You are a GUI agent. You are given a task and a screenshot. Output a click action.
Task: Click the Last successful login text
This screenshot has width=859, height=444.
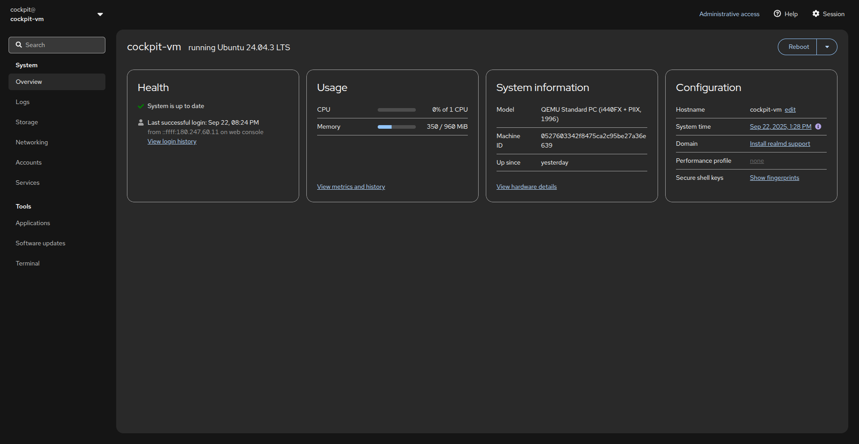tap(203, 122)
